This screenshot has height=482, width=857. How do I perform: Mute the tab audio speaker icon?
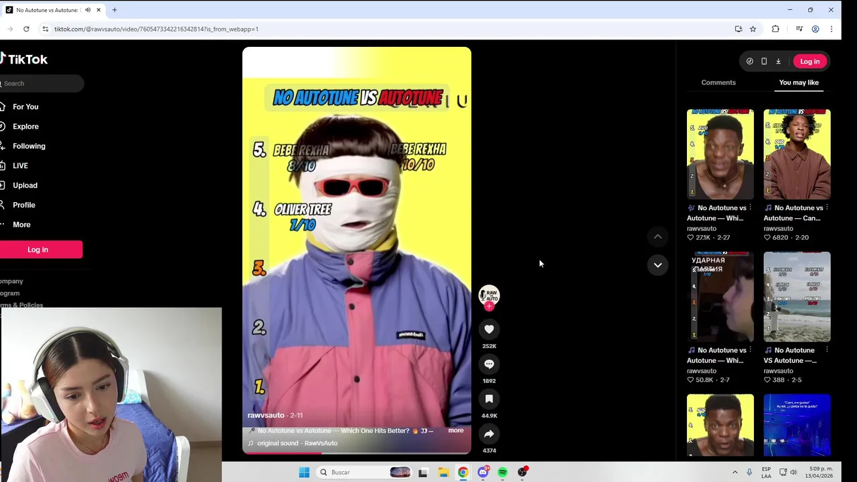pos(88,10)
